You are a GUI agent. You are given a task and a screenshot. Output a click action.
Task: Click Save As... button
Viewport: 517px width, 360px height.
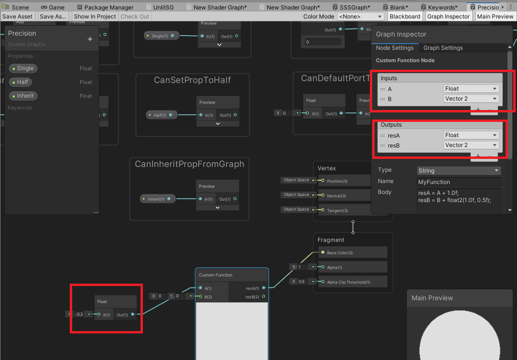coord(53,17)
